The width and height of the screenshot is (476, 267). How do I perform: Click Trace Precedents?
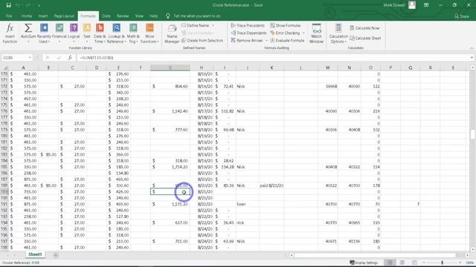(248, 25)
